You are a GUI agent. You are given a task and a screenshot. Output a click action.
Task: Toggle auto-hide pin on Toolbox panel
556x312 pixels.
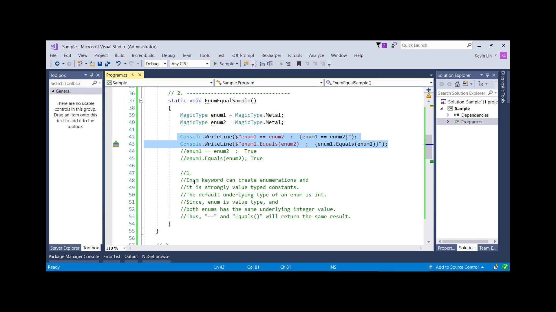pos(92,75)
